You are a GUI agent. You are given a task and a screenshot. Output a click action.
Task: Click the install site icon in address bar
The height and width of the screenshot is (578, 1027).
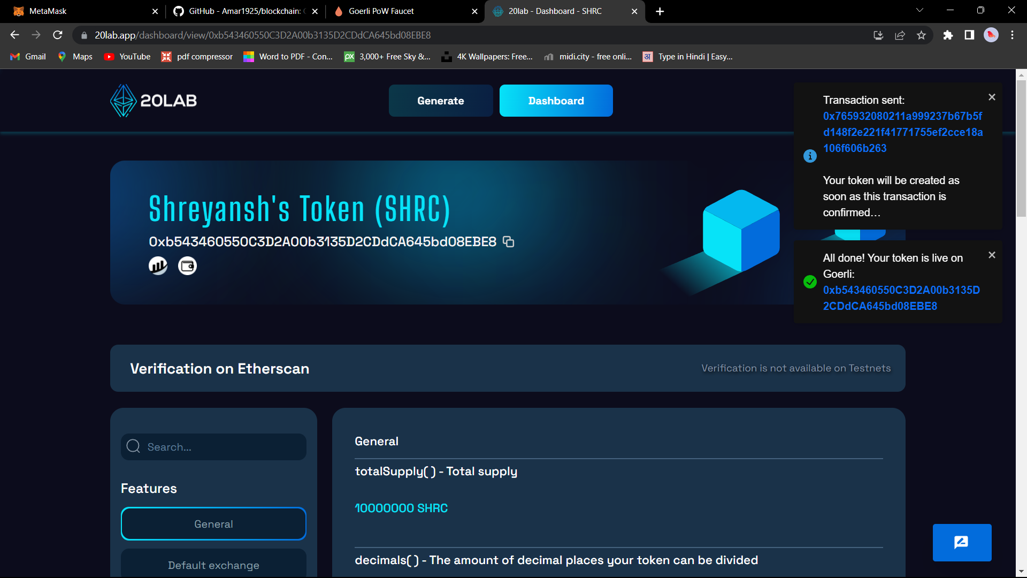click(878, 35)
